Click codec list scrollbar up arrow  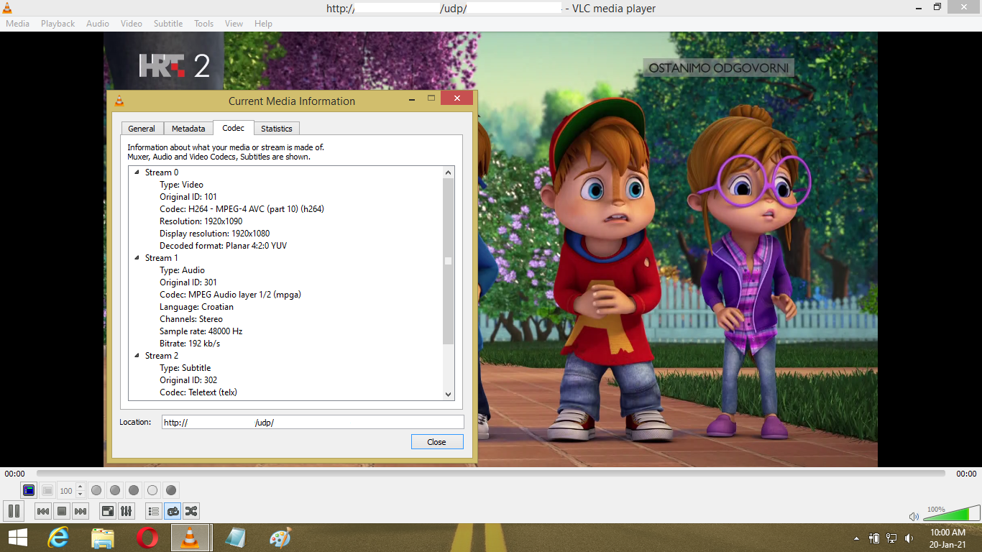click(x=448, y=172)
